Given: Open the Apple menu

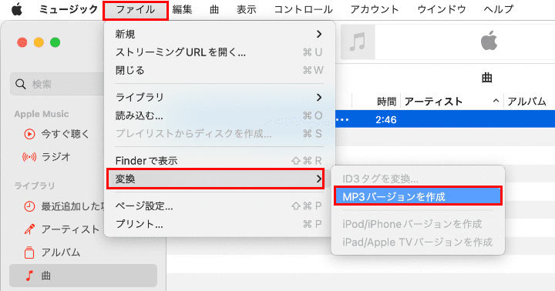Looking at the screenshot, I should point(17,9).
